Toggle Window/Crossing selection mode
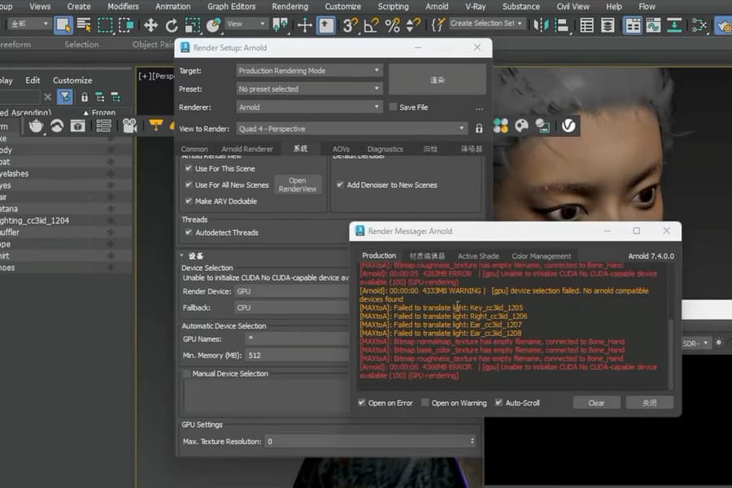This screenshot has height=488, width=732. click(126, 24)
